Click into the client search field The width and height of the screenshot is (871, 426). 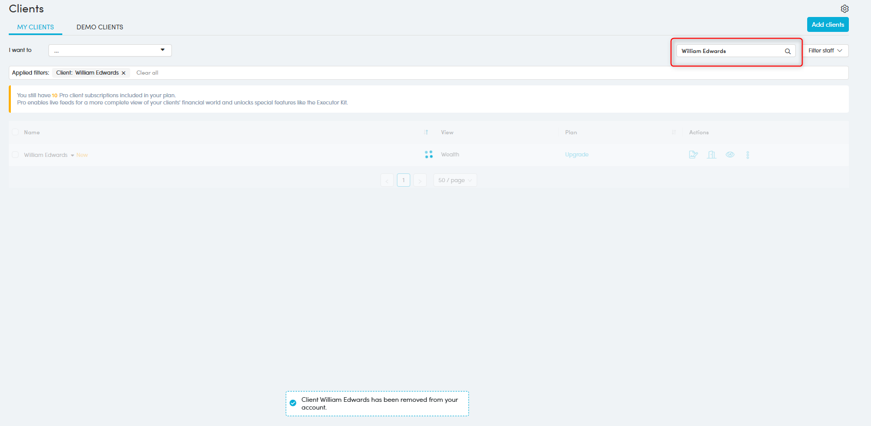point(728,51)
